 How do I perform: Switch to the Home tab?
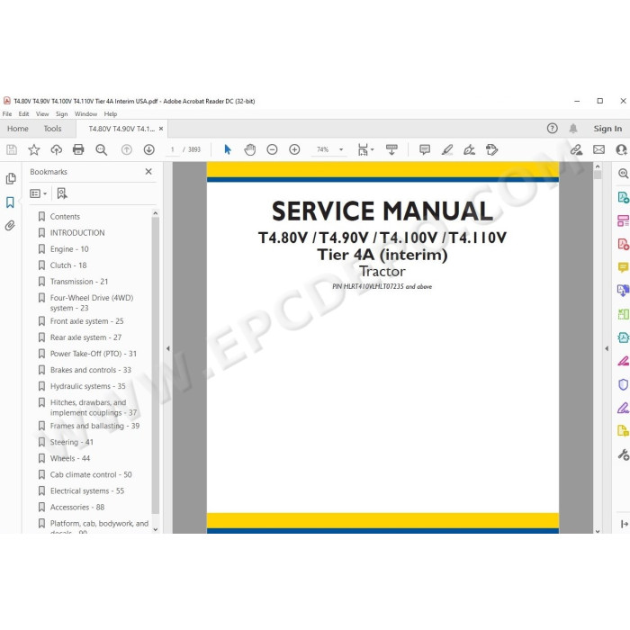tap(18, 129)
